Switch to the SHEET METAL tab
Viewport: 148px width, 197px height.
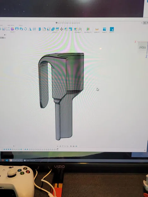click(11, 26)
